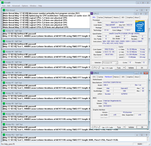Click the Worker #10 Self-Test window icon
Screen dimensions: 151x146
(4, 114)
